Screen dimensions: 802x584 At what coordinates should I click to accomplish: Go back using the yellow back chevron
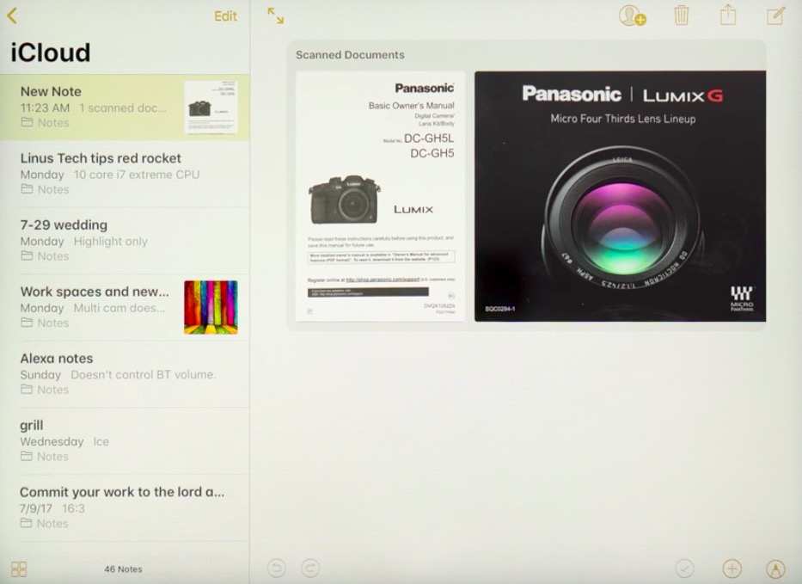click(x=12, y=15)
